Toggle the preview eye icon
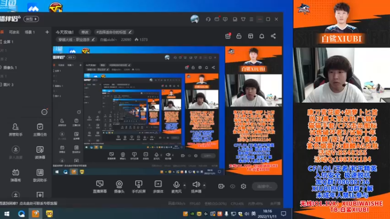Viewport: 390px width, 219px height. 233,186
